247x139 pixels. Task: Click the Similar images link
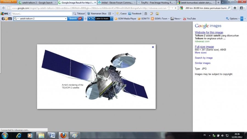pyautogui.click(x=203, y=63)
